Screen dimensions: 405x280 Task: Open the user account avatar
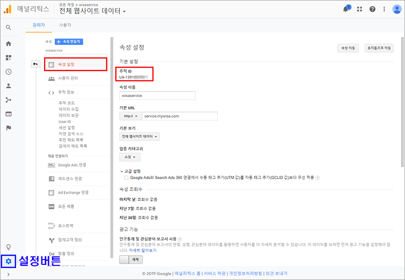coord(397,9)
